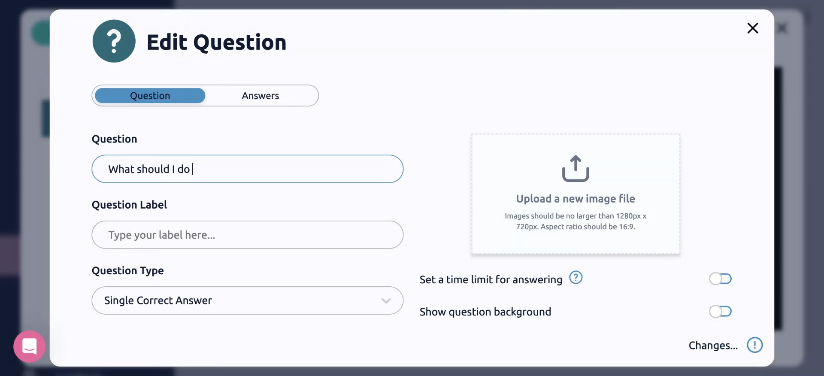824x376 pixels.
Task: Click Upload a new image file
Action: [575, 199]
